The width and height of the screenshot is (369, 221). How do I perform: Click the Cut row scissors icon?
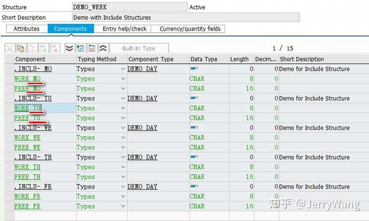pos(10,48)
